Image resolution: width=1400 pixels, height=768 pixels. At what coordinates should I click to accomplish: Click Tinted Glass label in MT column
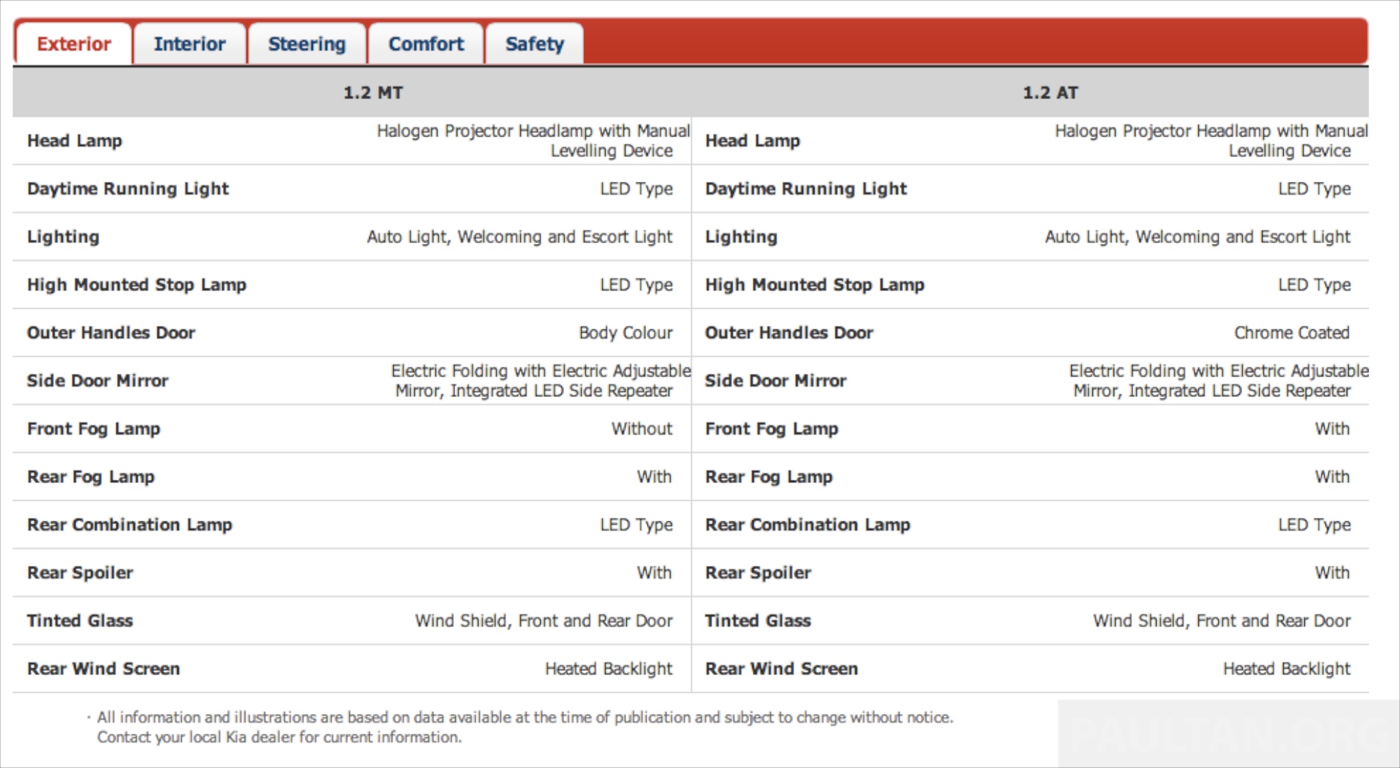[80, 620]
